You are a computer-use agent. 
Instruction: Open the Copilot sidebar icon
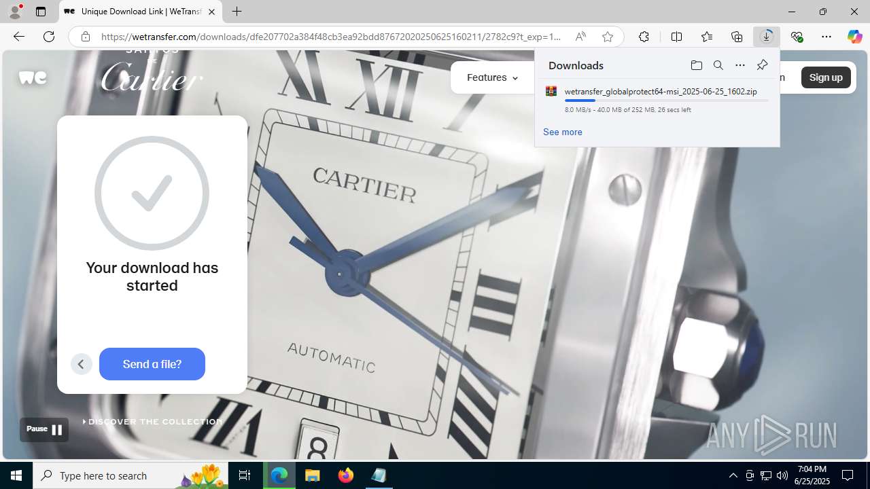pyautogui.click(x=854, y=37)
